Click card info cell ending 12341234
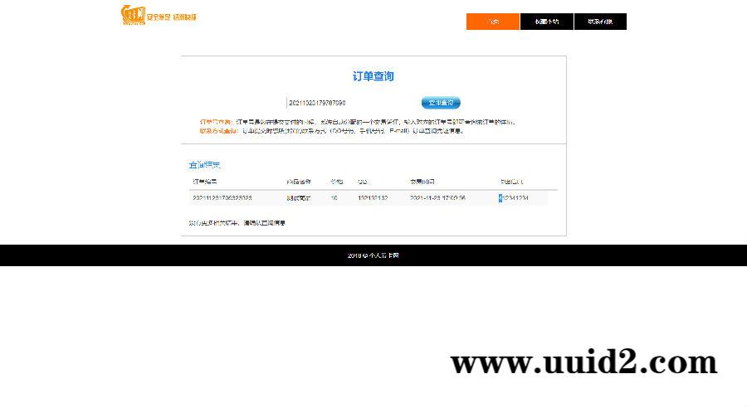 514,198
